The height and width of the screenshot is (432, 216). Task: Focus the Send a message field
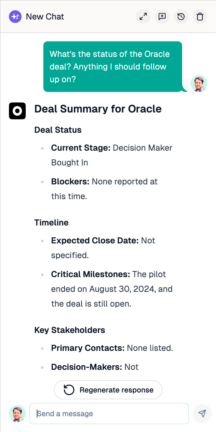tap(109, 414)
